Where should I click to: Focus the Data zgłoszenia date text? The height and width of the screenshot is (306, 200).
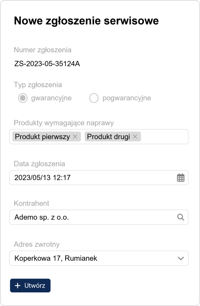(42, 178)
